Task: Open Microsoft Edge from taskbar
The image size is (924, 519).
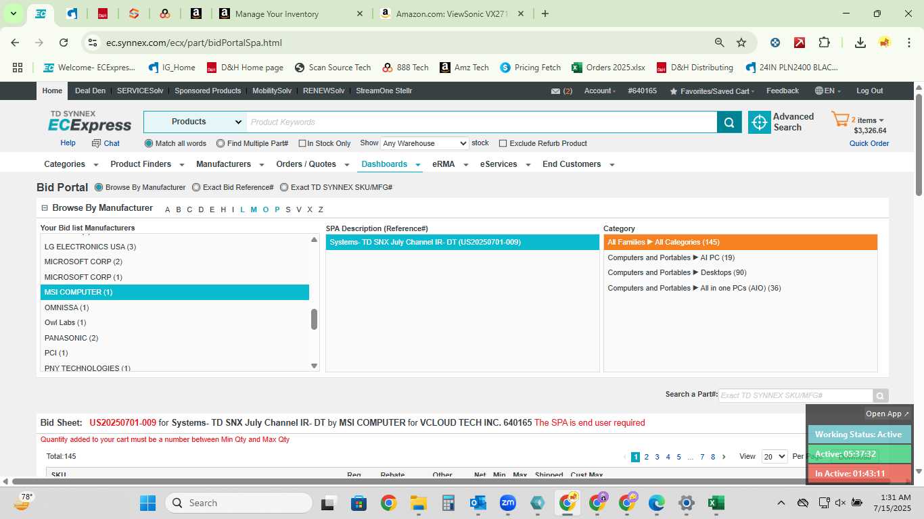Action: pos(656,503)
